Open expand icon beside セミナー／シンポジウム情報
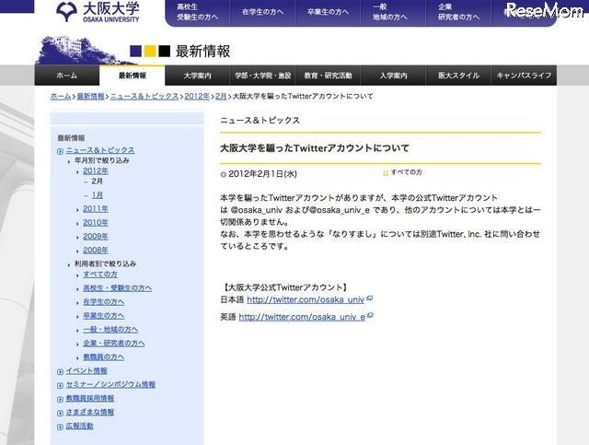Image resolution: width=589 pixels, height=445 pixels. [60, 385]
